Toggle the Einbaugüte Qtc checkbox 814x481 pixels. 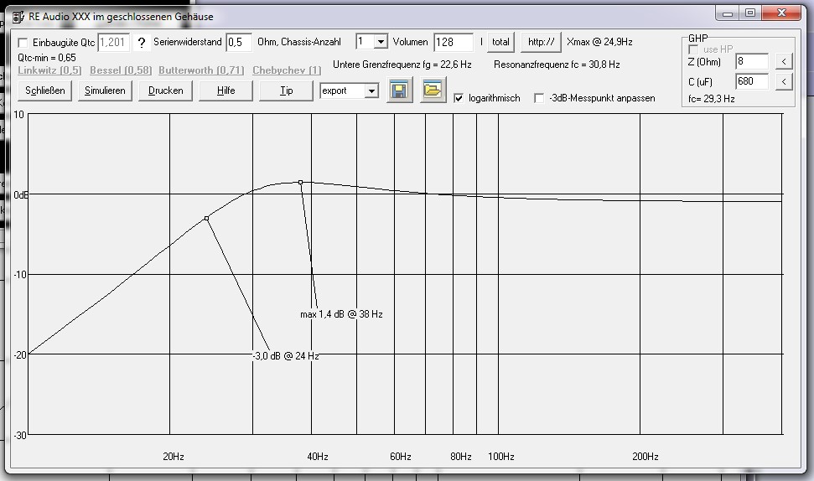click(23, 43)
